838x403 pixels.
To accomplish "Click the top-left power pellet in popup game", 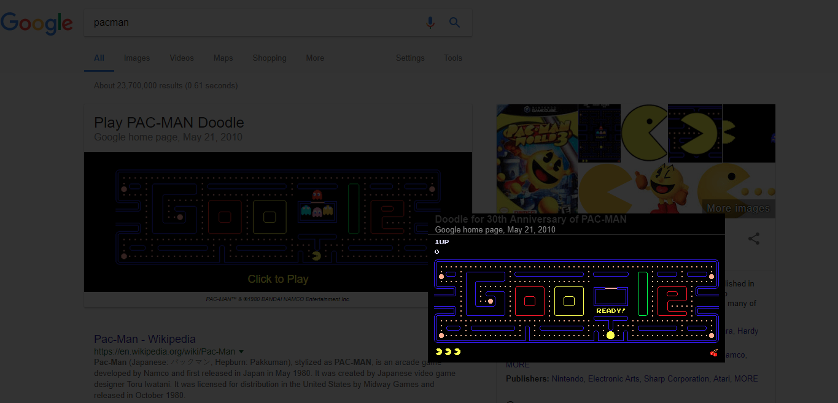I will 441,277.
